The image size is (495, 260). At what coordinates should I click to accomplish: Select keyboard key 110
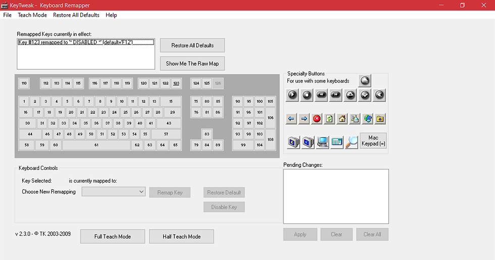(x=24, y=83)
